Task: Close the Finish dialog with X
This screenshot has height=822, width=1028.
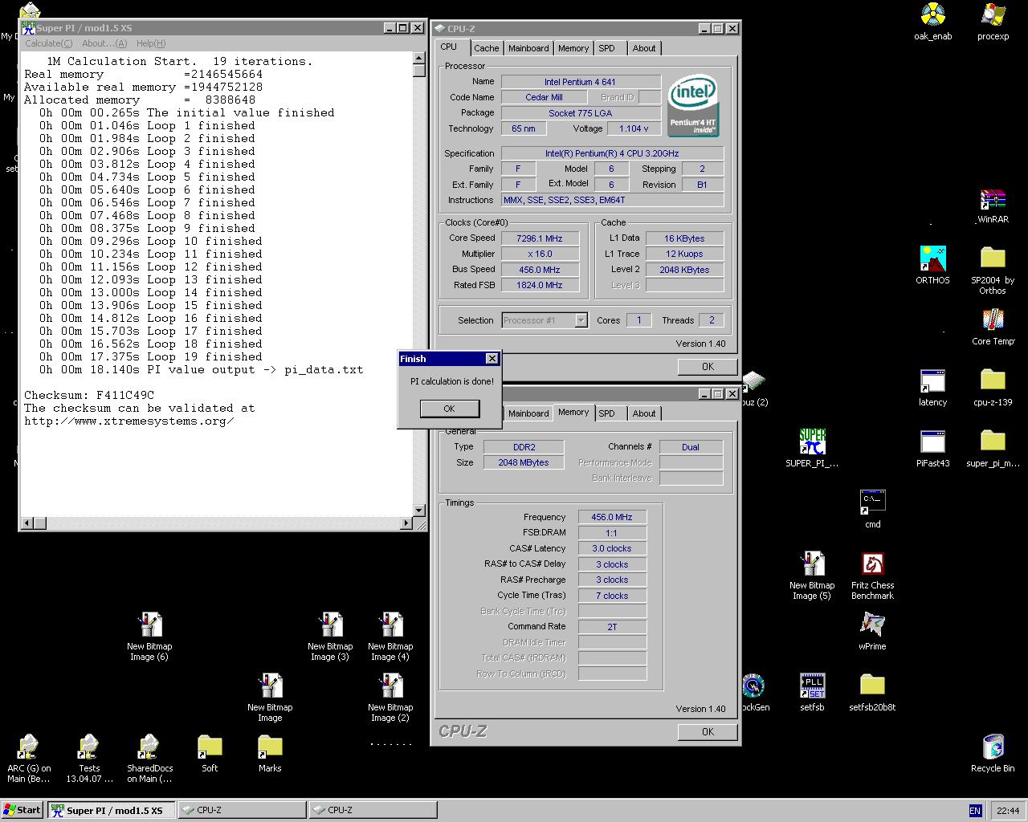Action: point(492,359)
